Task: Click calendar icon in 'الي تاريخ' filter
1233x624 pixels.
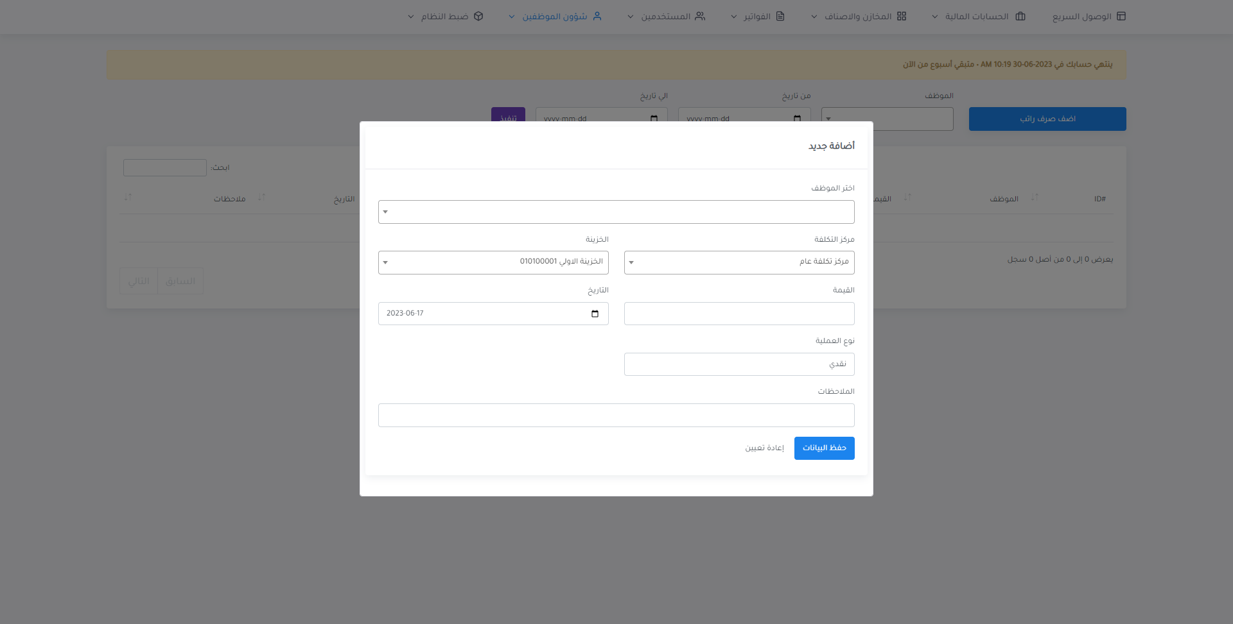Action: (654, 119)
